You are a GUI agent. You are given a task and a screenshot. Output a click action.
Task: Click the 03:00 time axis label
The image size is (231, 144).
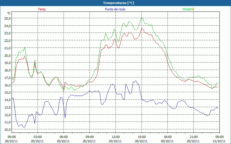38,137
